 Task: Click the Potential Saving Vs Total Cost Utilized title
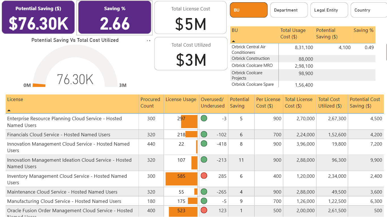pyautogui.click(x=75, y=40)
